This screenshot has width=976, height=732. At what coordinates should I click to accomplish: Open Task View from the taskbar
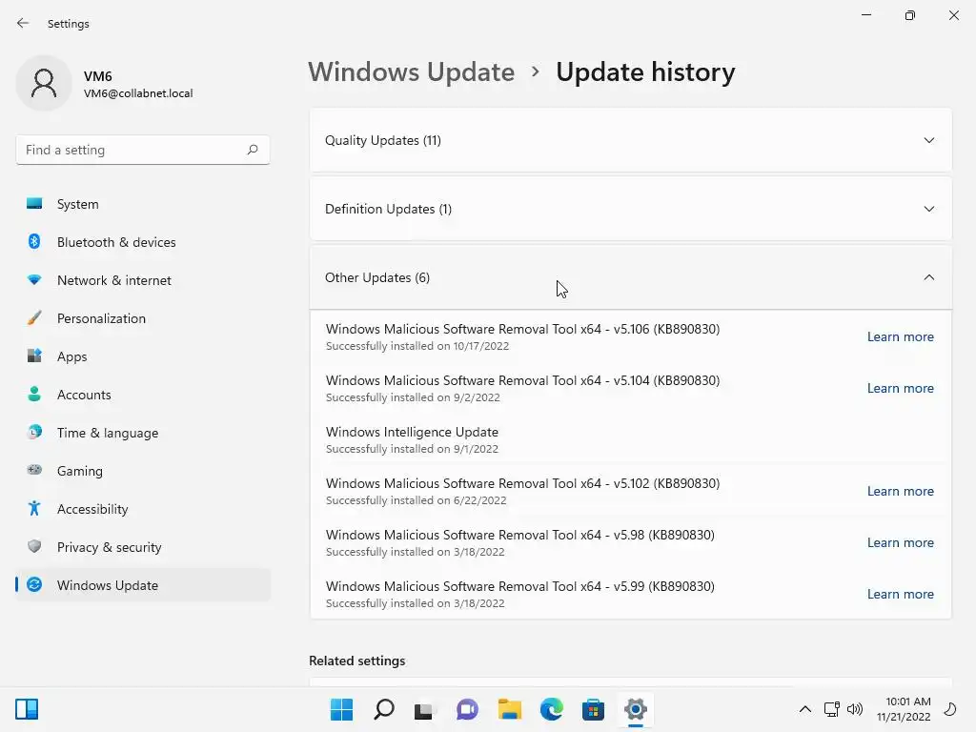(424, 709)
